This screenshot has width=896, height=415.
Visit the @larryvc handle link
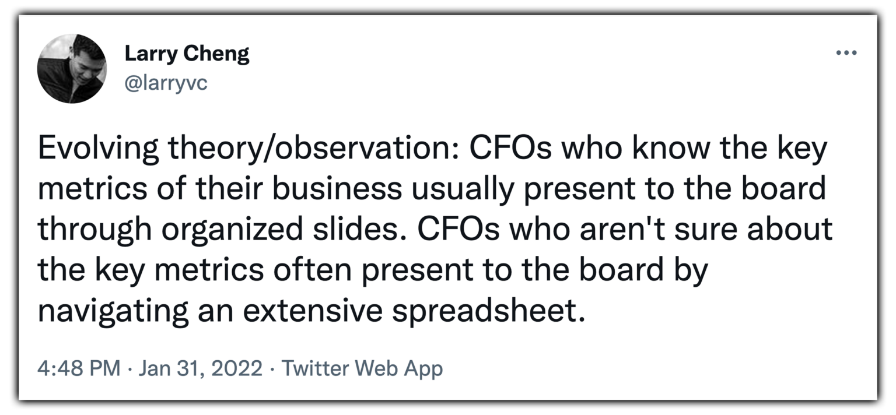166,83
